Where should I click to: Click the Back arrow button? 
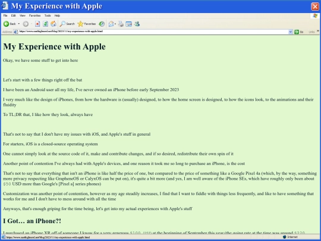[x=10, y=24]
